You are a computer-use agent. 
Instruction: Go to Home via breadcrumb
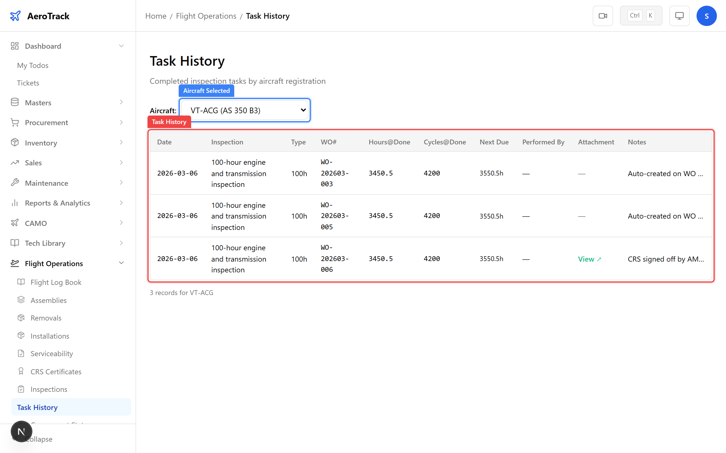tap(156, 16)
